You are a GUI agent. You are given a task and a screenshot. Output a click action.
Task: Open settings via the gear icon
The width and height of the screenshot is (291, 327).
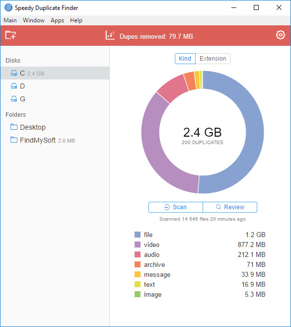281,35
